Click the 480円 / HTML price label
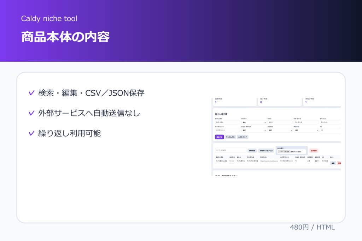362x241 pixels. point(312,227)
